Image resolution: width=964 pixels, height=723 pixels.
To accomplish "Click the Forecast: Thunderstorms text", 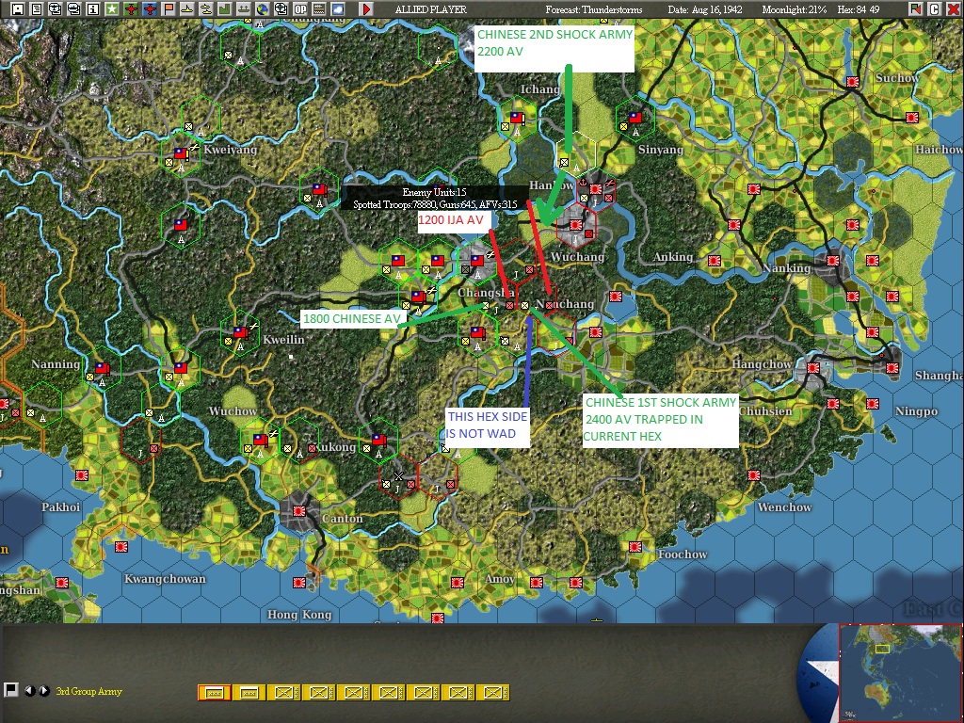I will pyautogui.click(x=594, y=9).
